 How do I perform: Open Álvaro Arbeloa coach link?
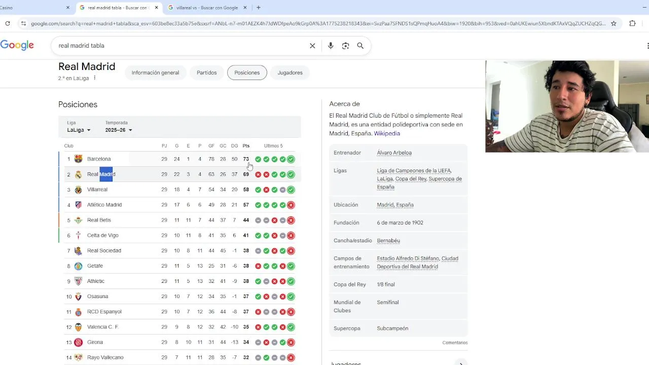(394, 153)
